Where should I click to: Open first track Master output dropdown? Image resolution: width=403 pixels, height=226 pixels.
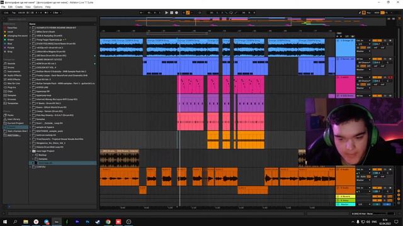pos(363,51)
